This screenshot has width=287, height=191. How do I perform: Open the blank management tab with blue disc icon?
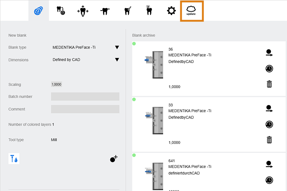click(x=39, y=11)
